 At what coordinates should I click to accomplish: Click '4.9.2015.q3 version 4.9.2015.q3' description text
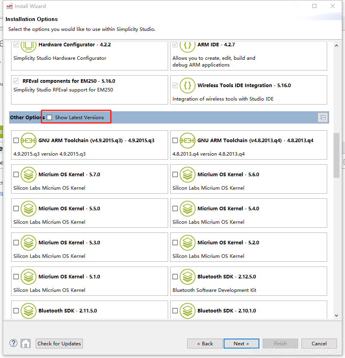pos(50,154)
